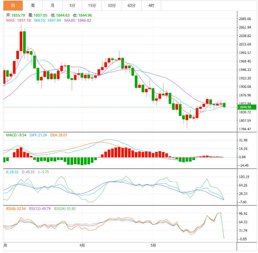This screenshot has height=253, width=258.
Task: Click the 5月 date axis marker
Action: tap(153, 246)
